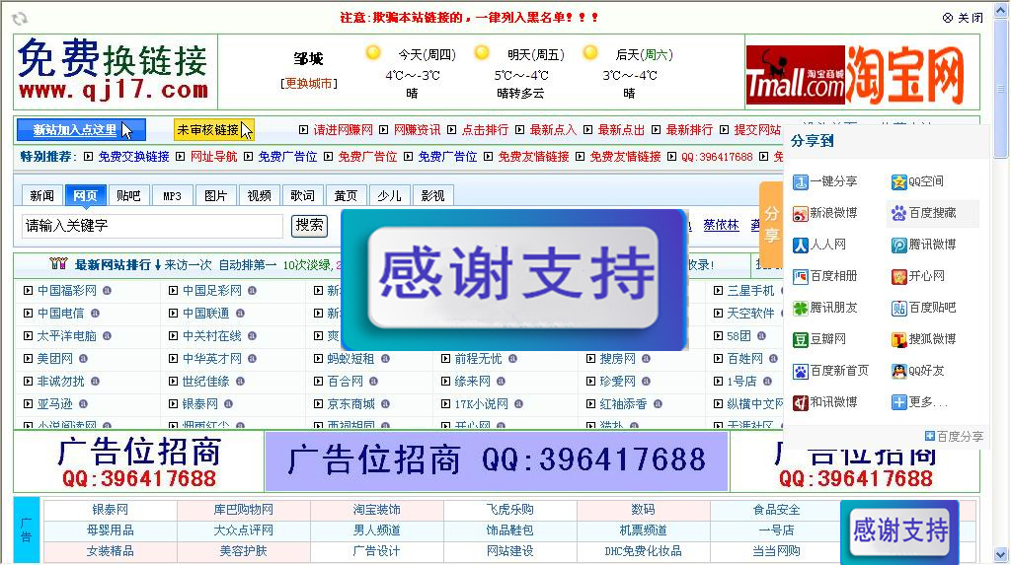Click the 免费换链接 site logo
Image resolution: width=1011 pixels, height=565 pixels.
(x=115, y=70)
